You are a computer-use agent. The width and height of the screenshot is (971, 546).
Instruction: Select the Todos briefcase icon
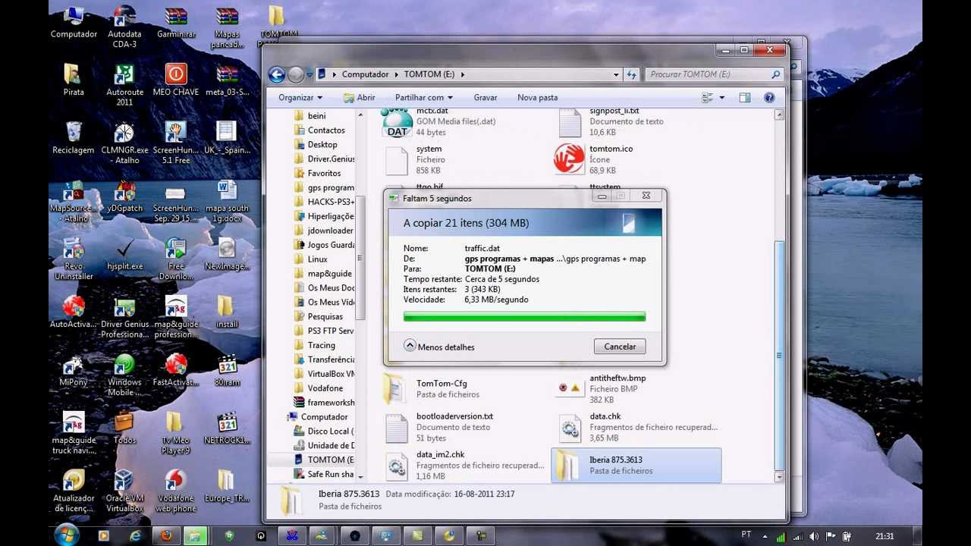point(124,428)
